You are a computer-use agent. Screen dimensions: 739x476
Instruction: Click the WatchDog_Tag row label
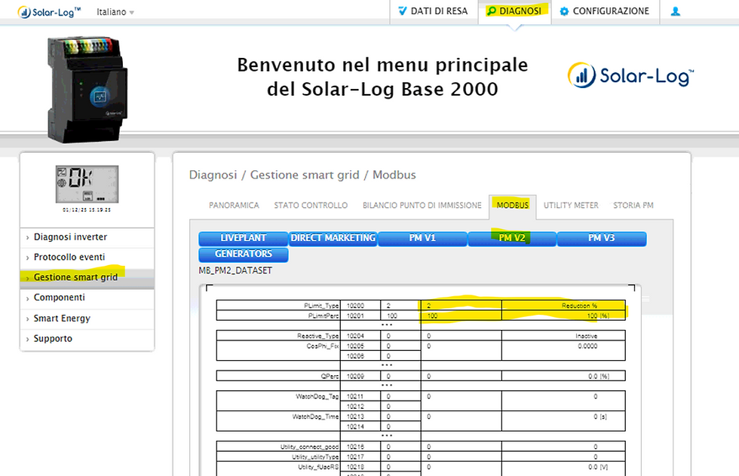point(317,396)
